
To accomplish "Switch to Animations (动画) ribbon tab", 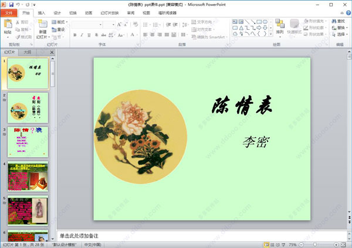I will 89,13.
